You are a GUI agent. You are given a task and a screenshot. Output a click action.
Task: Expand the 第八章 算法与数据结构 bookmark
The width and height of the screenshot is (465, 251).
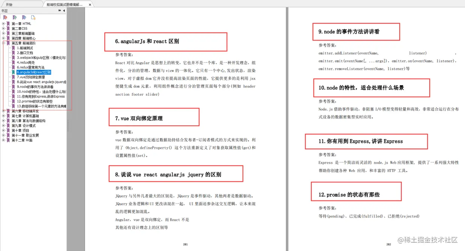pos(3,120)
